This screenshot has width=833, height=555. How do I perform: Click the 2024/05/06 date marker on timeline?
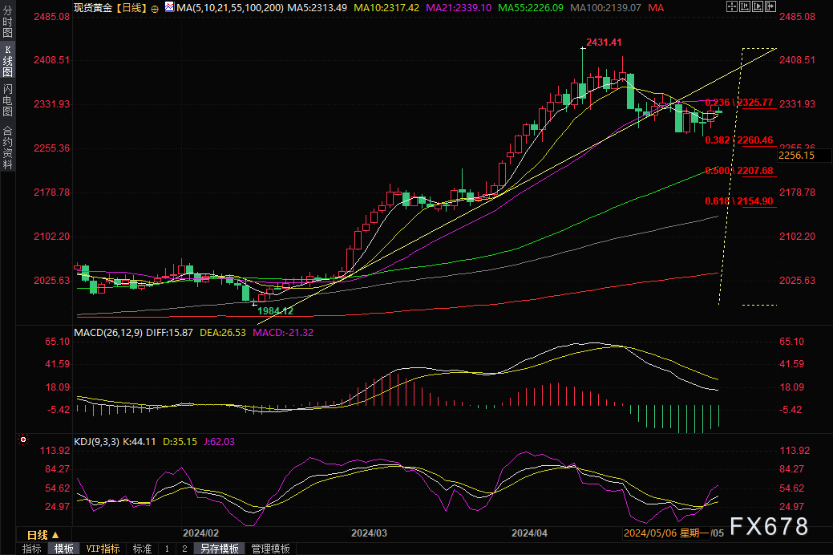(651, 533)
